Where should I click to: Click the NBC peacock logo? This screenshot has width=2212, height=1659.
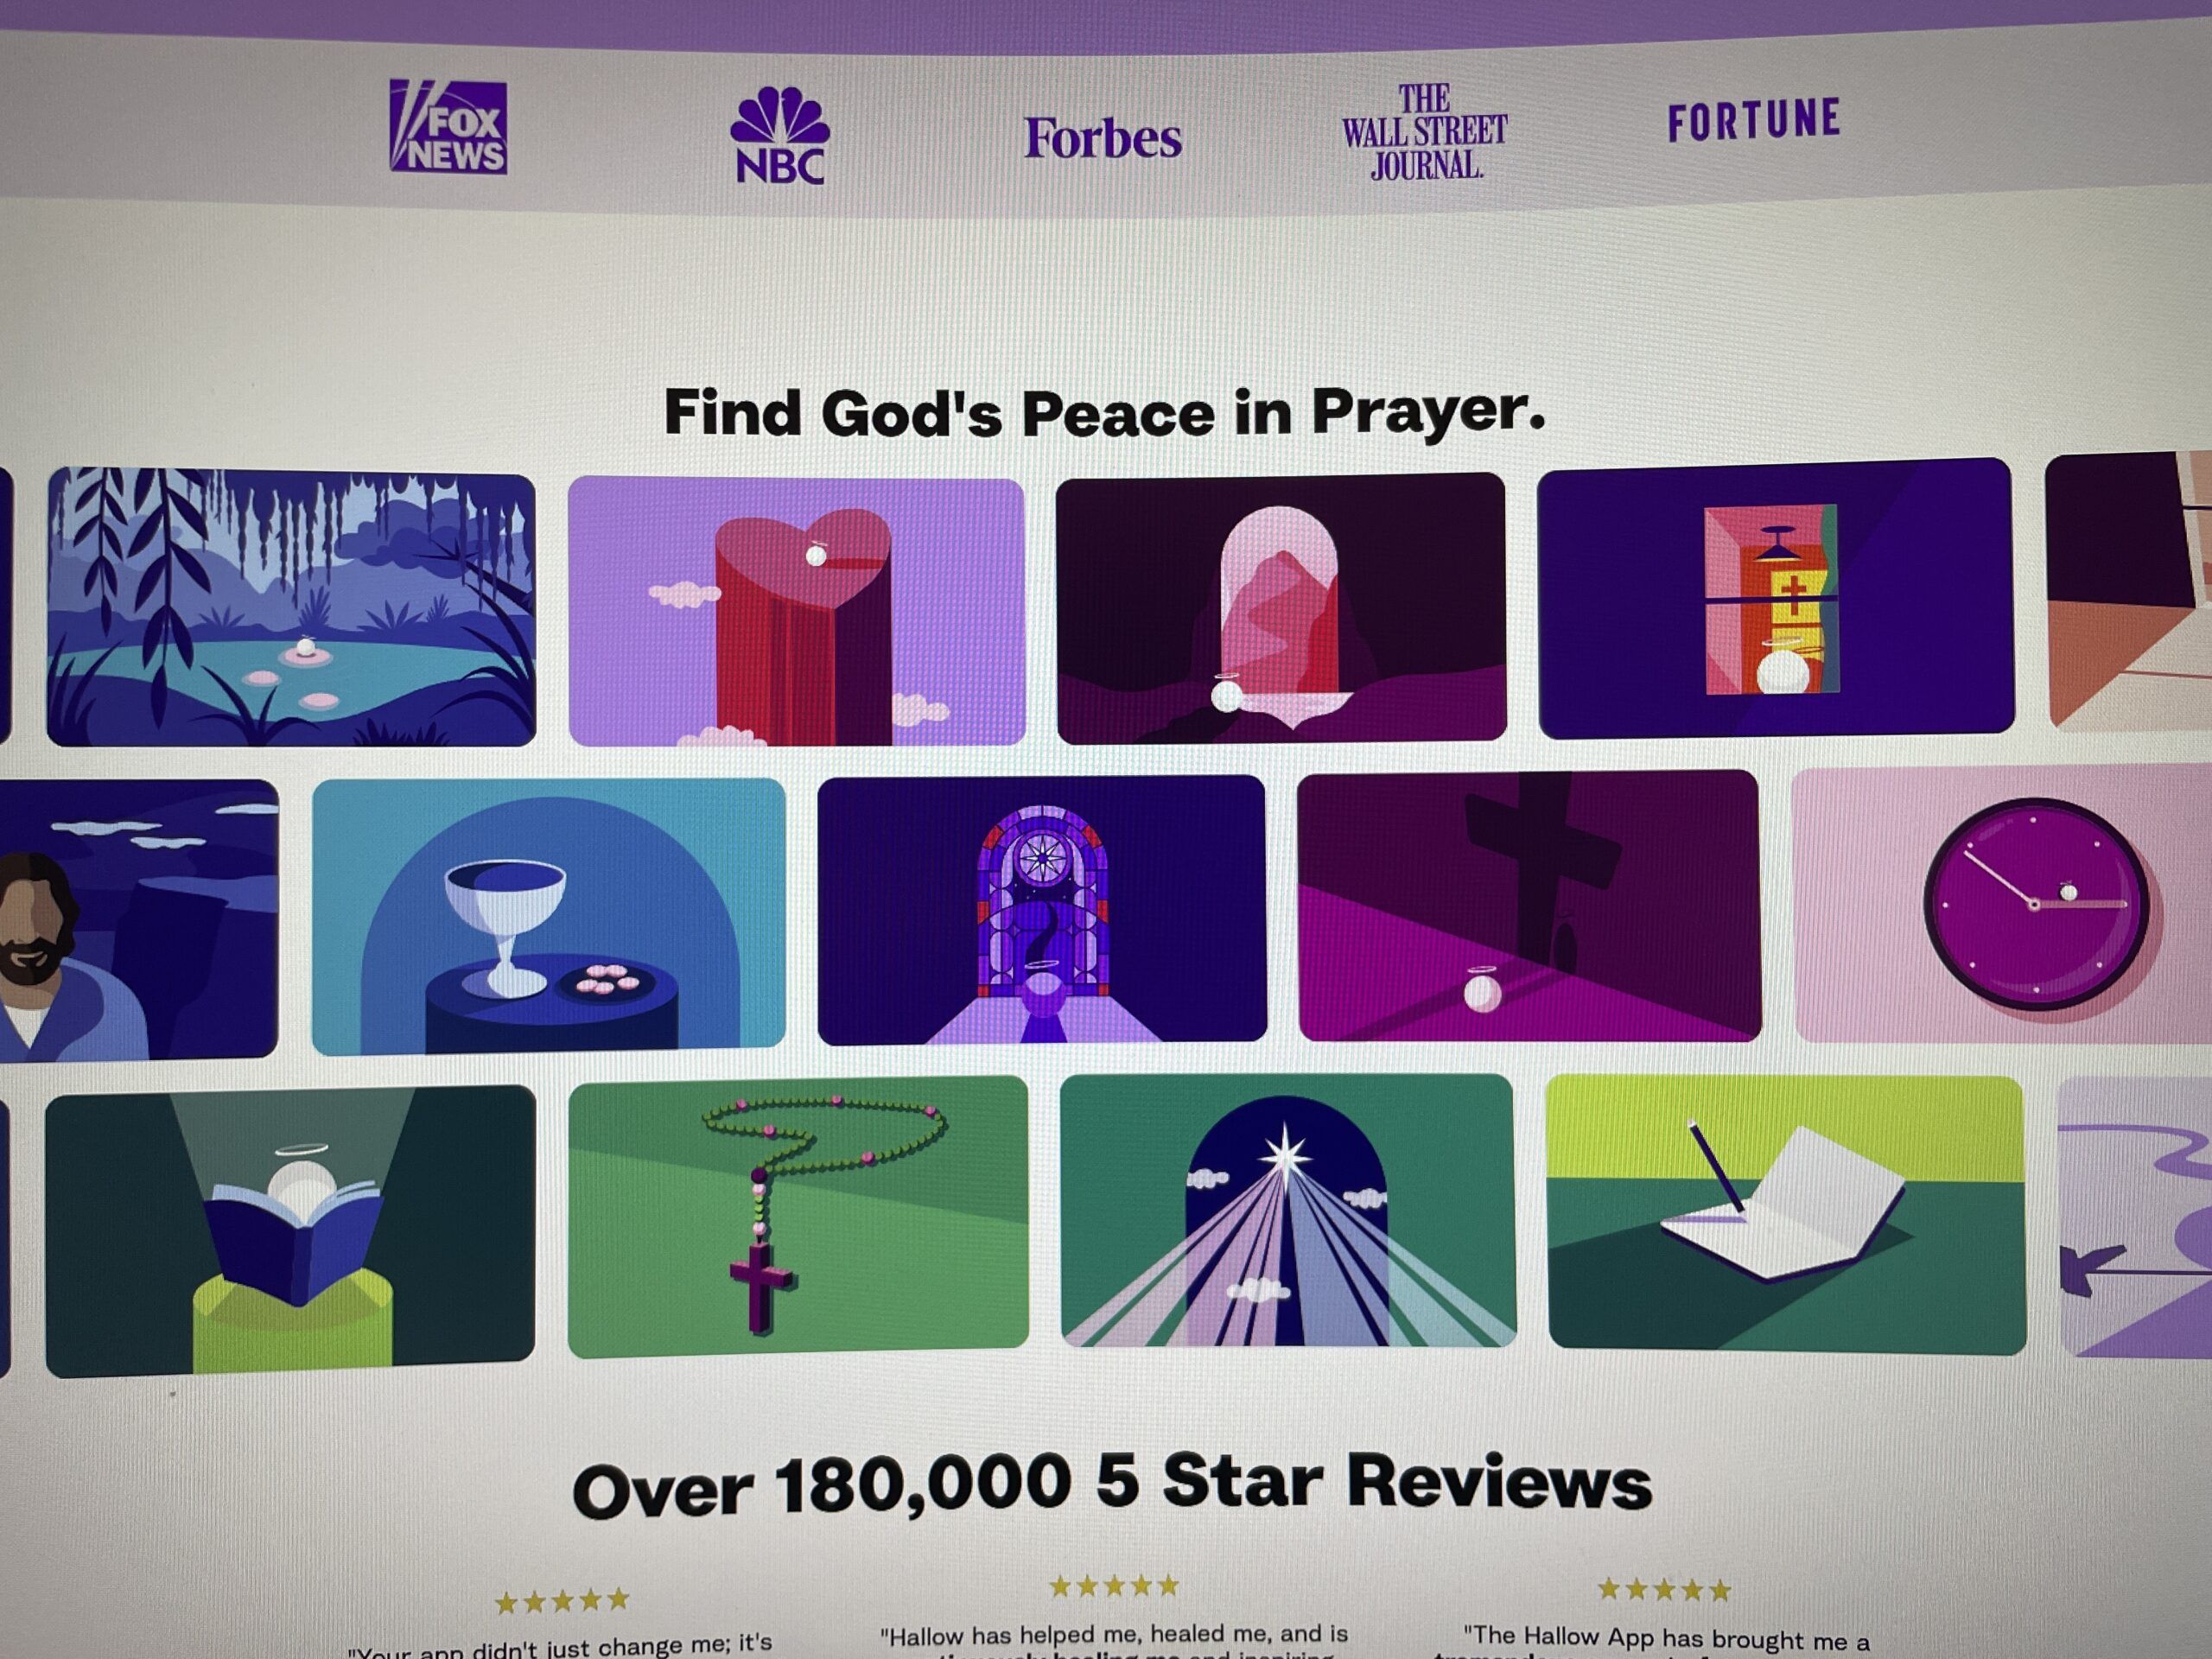(780, 136)
